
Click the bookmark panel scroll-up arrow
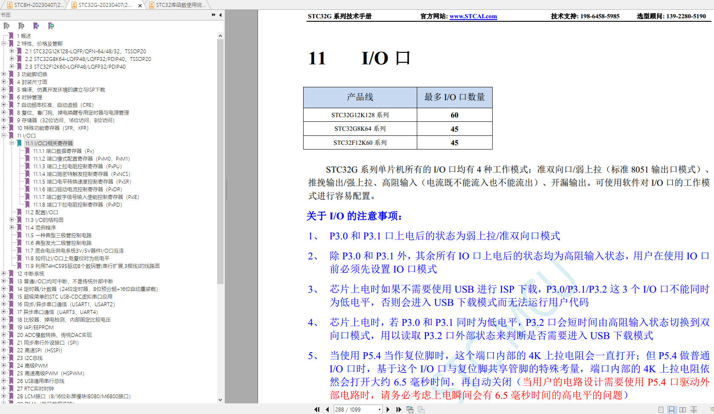pyautogui.click(x=220, y=36)
